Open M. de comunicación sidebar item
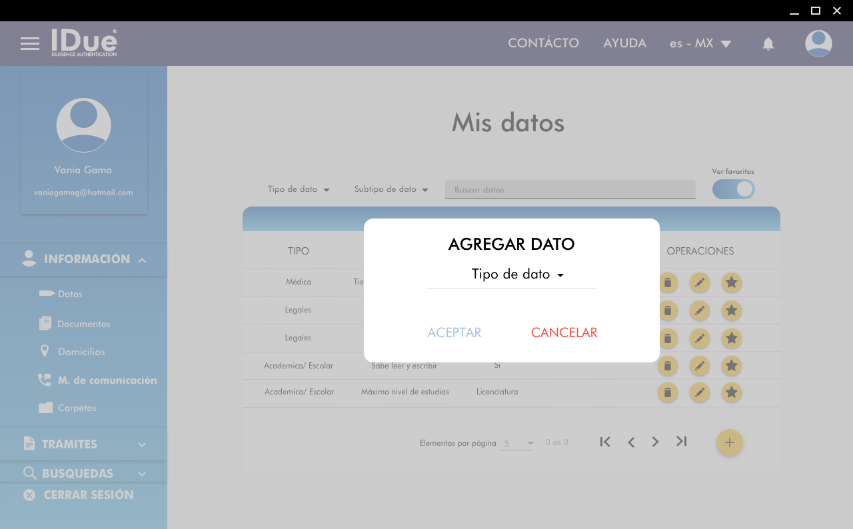853x529 pixels. [107, 380]
